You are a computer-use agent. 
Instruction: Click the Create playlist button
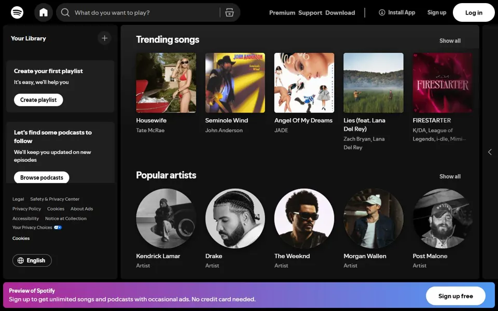click(x=38, y=100)
